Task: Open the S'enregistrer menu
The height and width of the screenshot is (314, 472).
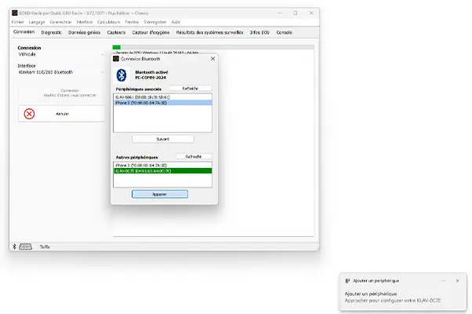Action: tap(155, 22)
